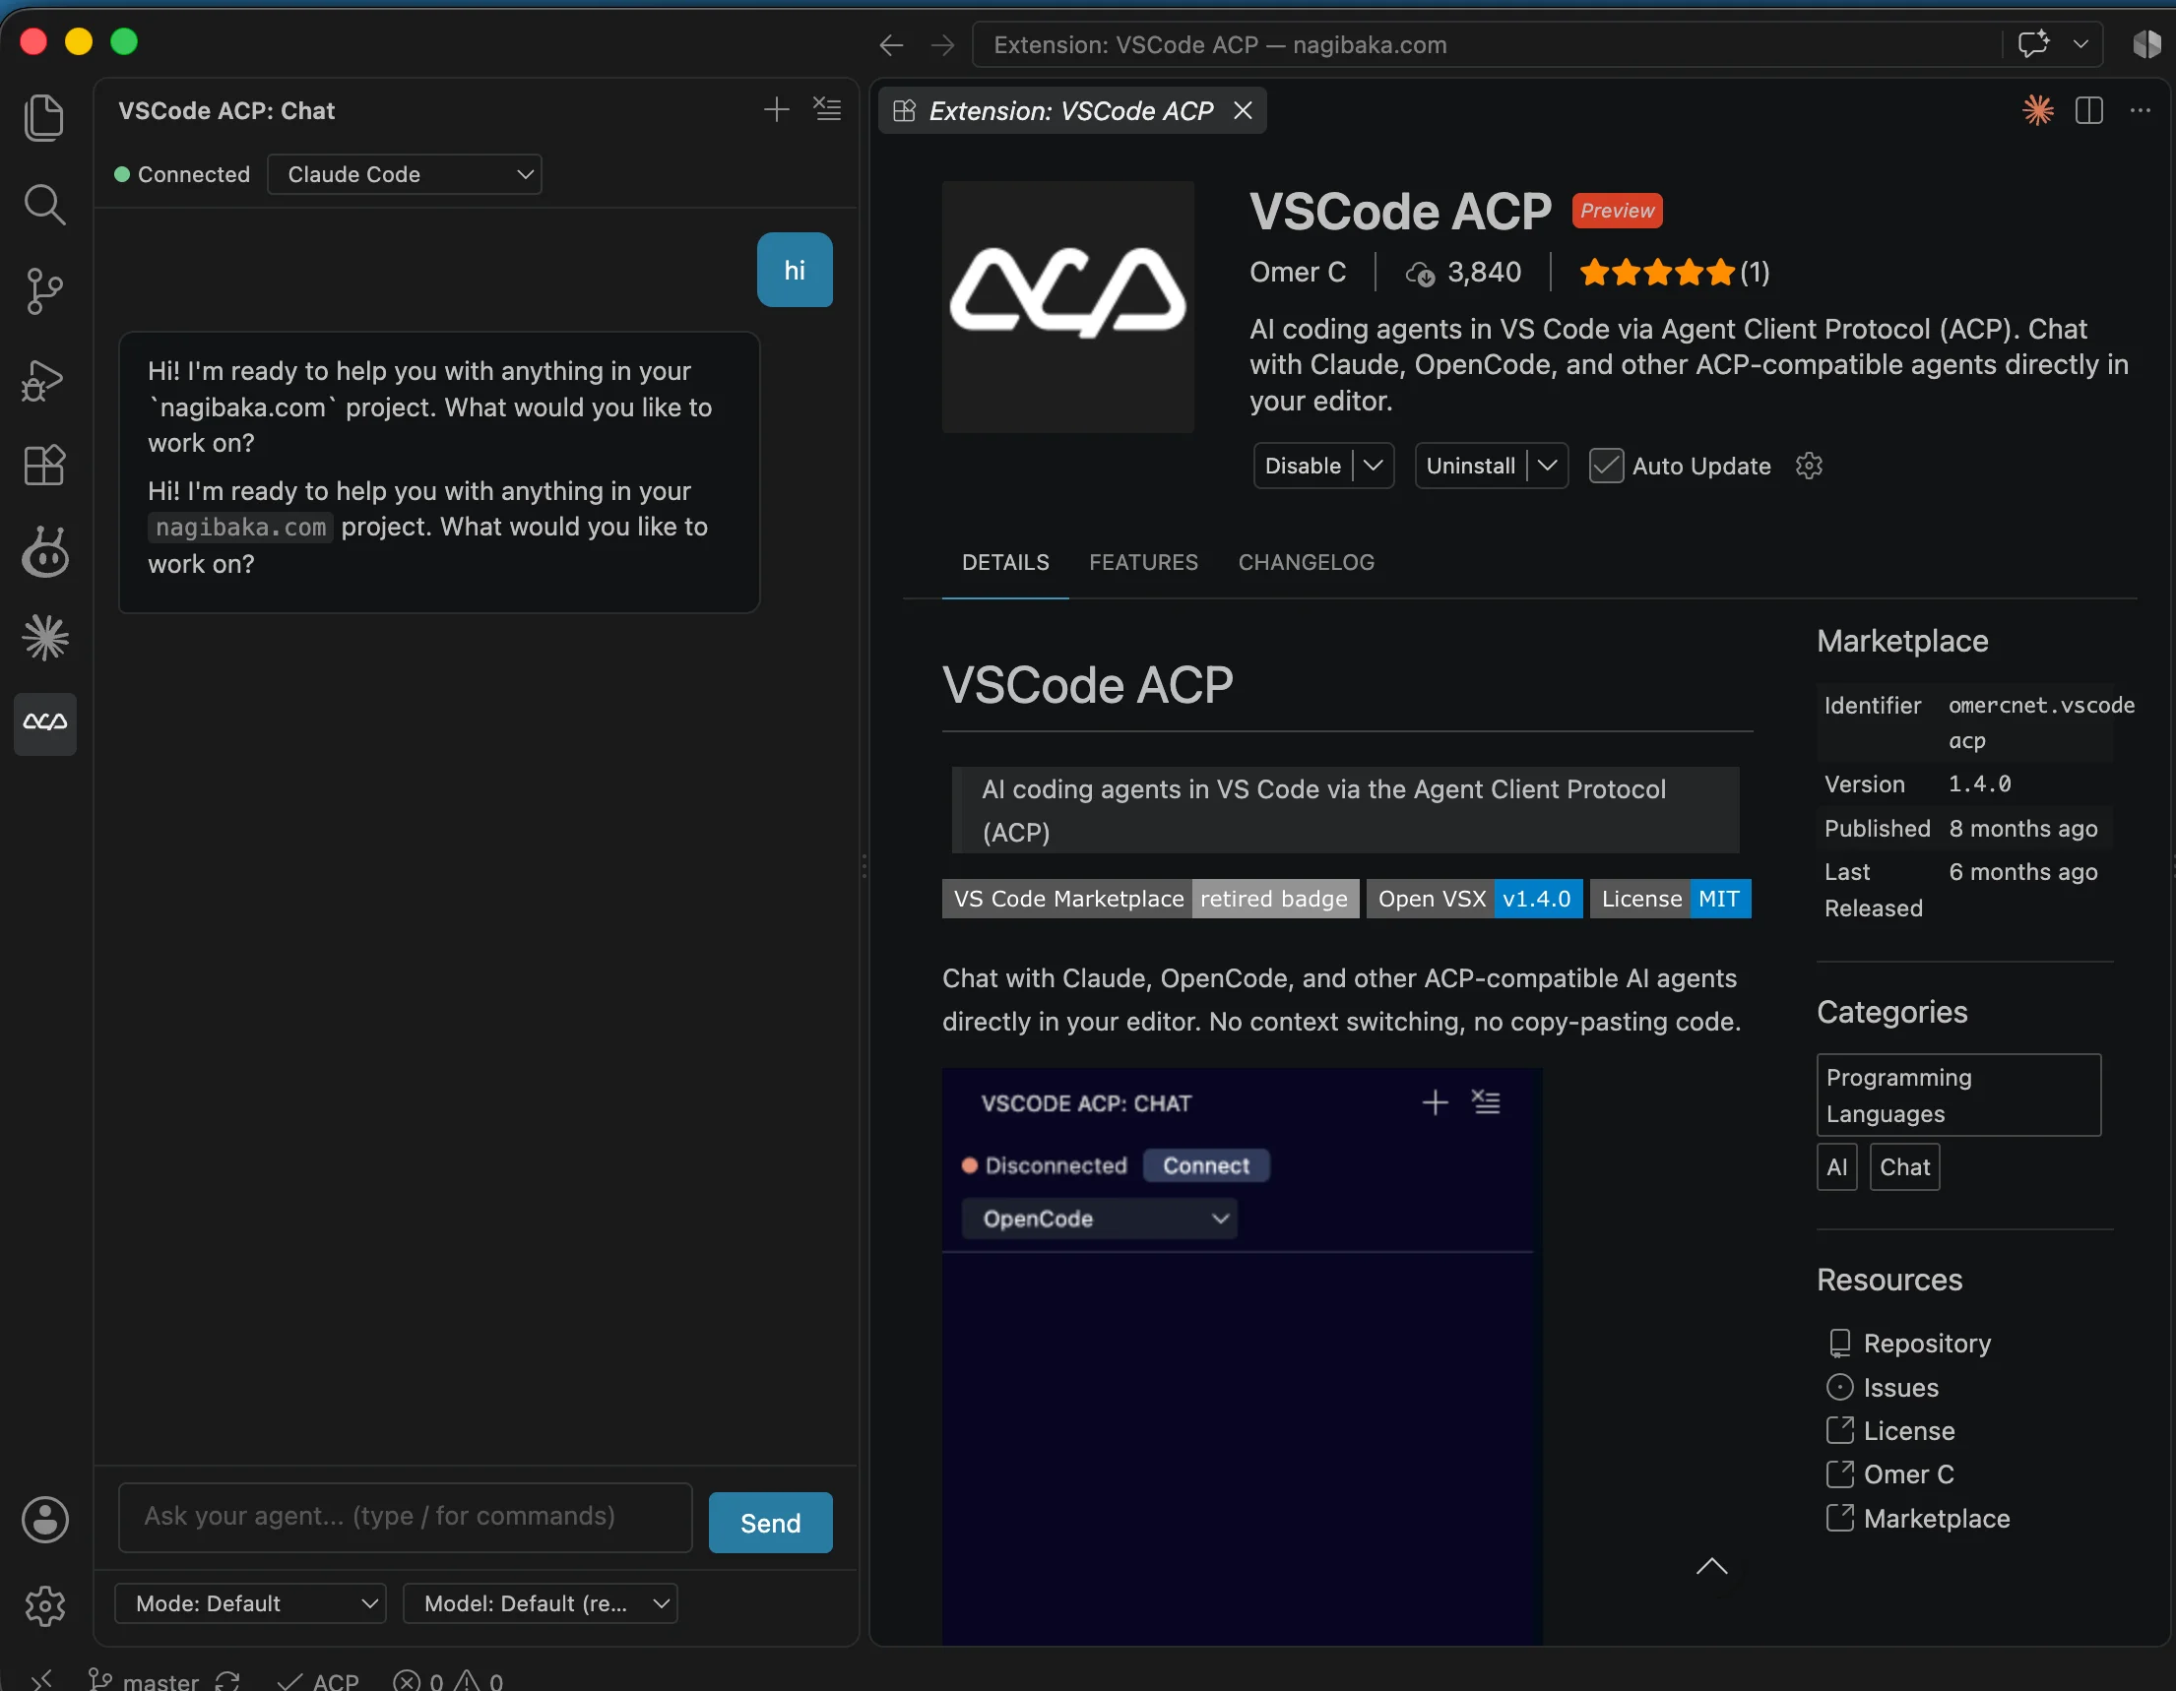Click the command center search bar
This screenshot has height=1691, width=2176.
pyautogui.click(x=1487, y=45)
